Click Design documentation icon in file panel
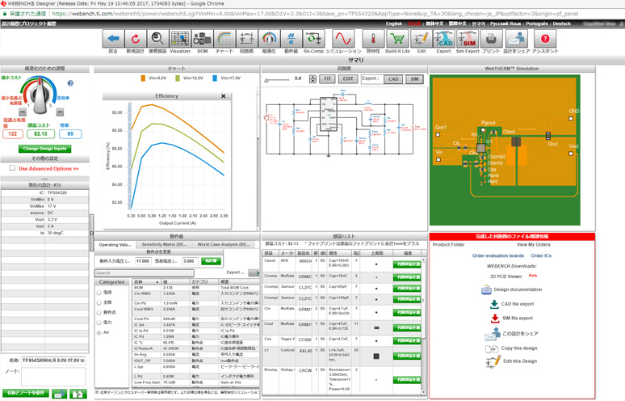Viewport: 625px width, 401px height. click(486, 289)
